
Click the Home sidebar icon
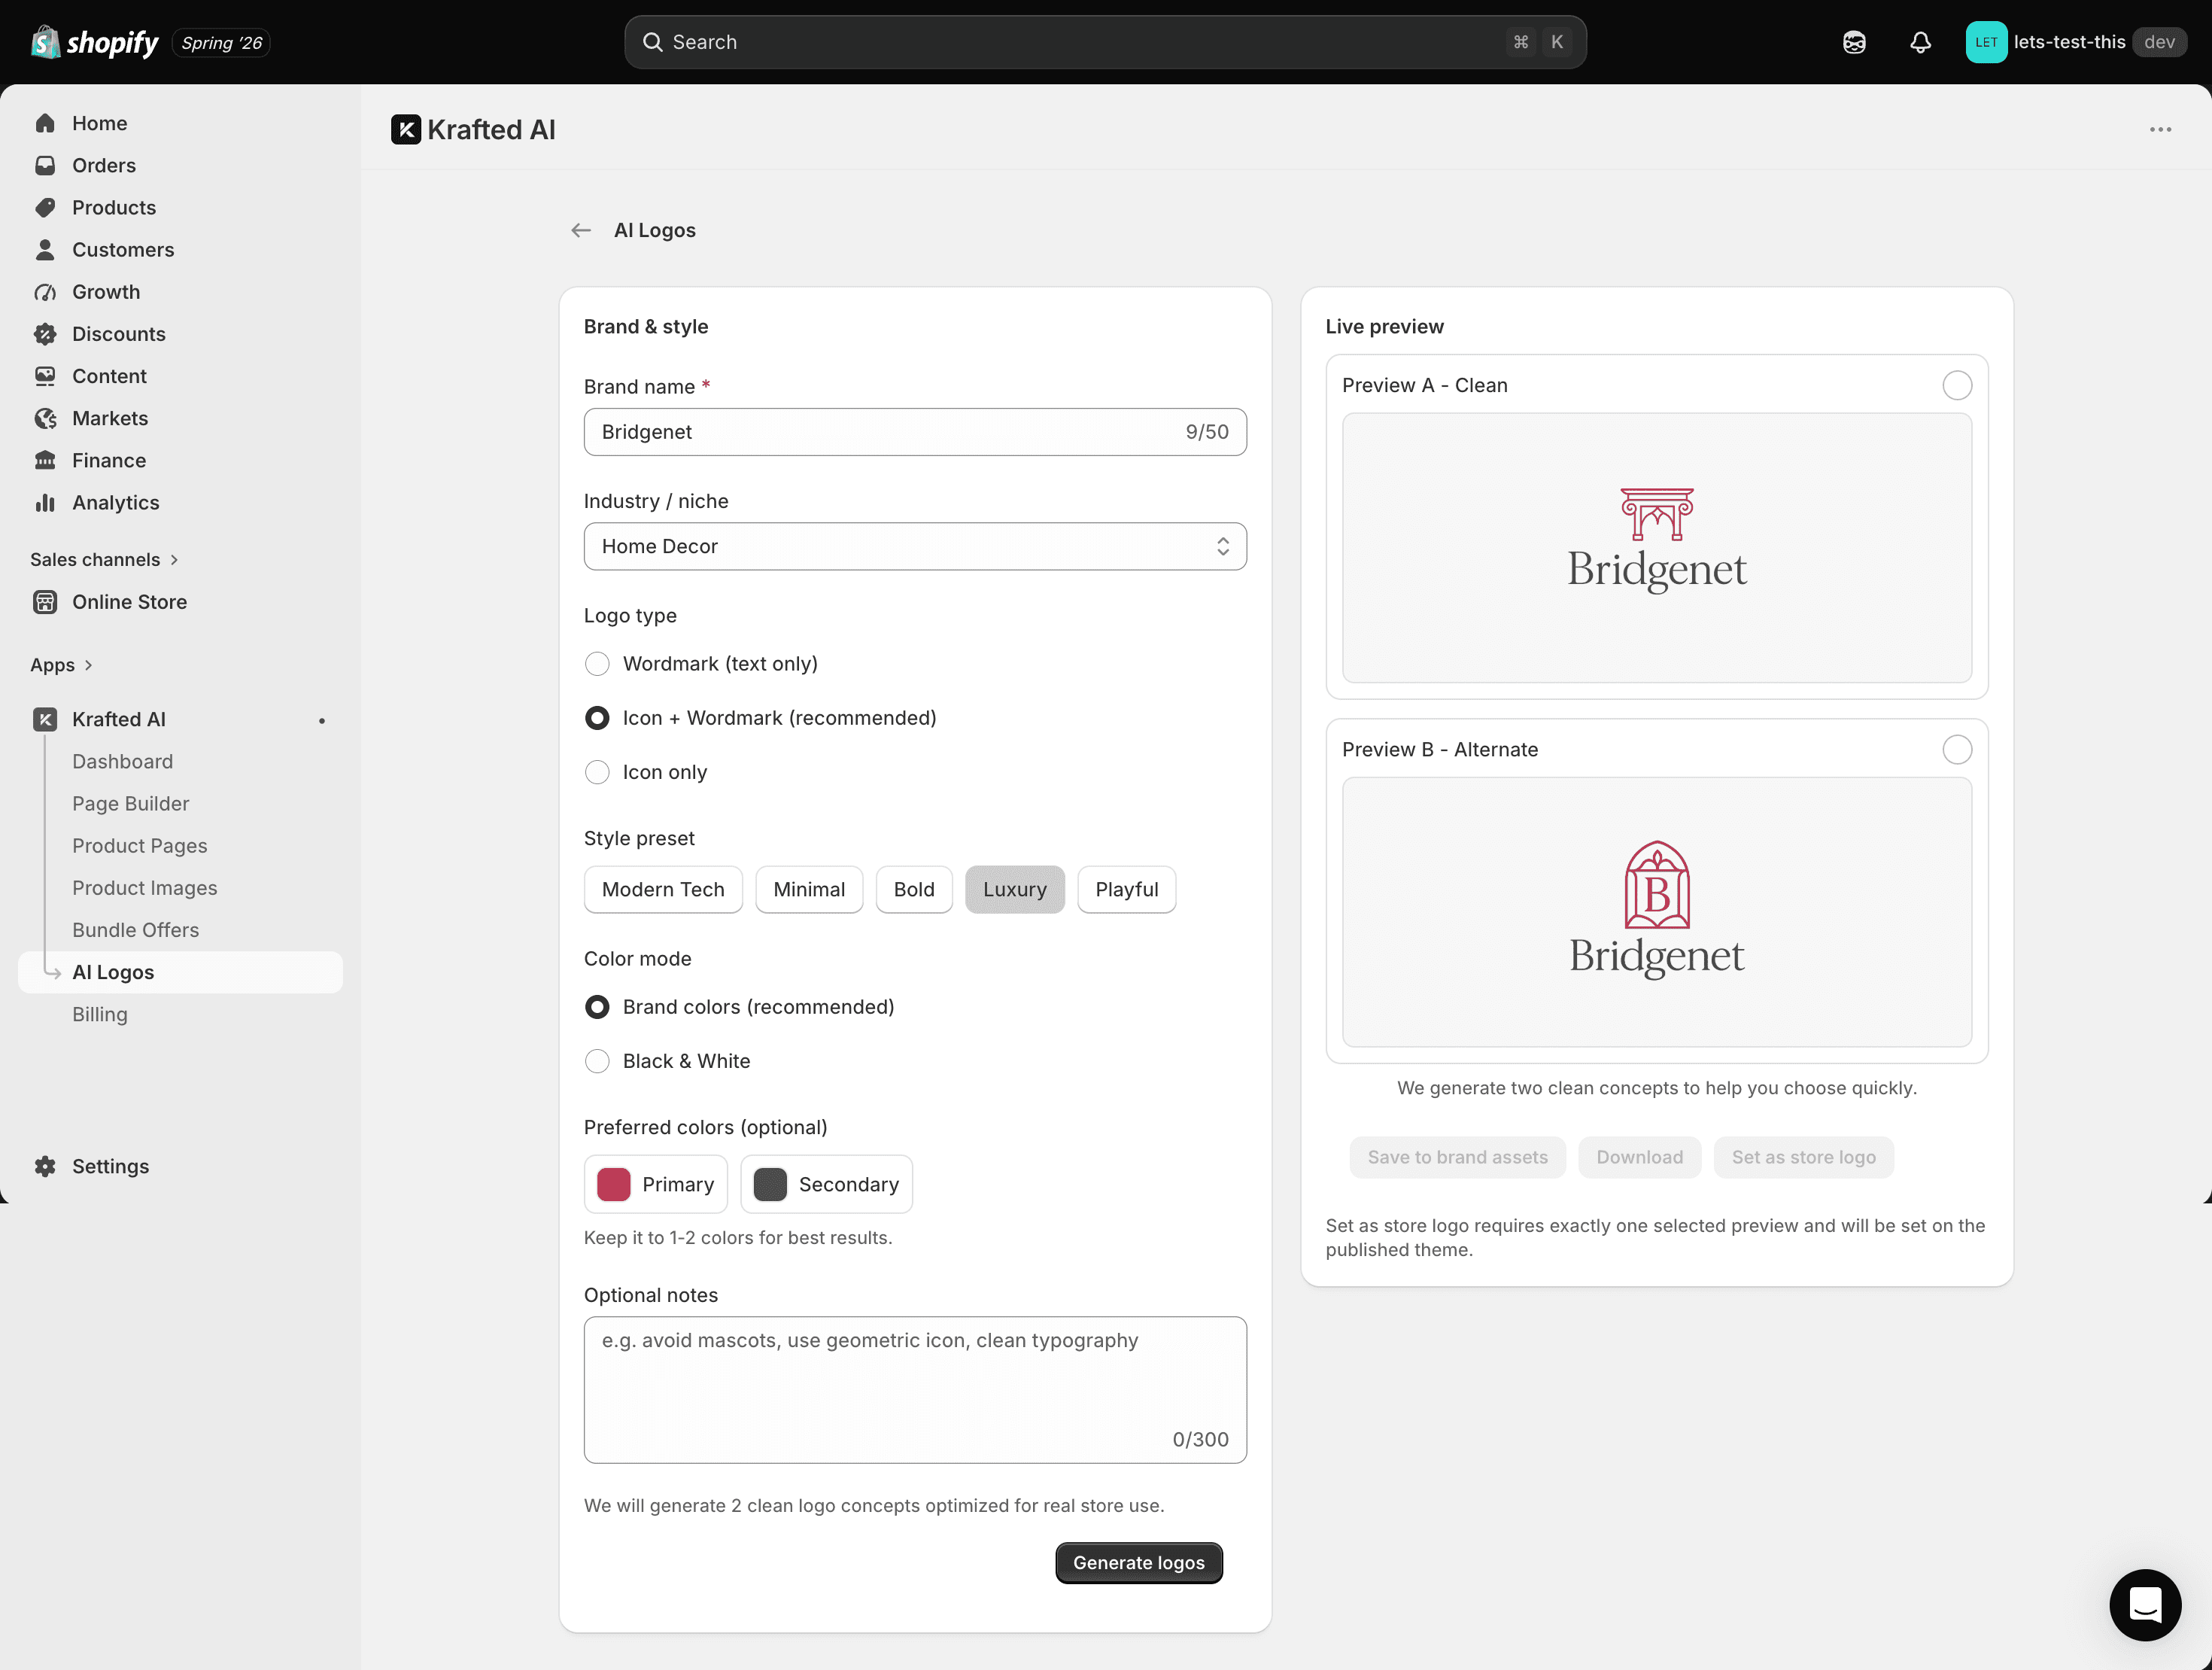[x=45, y=123]
